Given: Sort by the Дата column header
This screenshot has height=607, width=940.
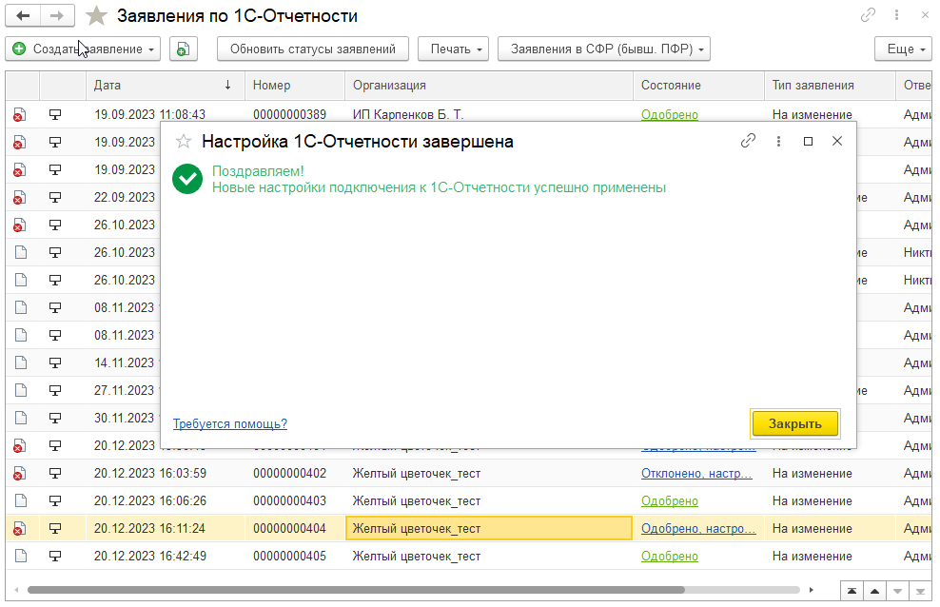Looking at the screenshot, I should (x=166, y=85).
